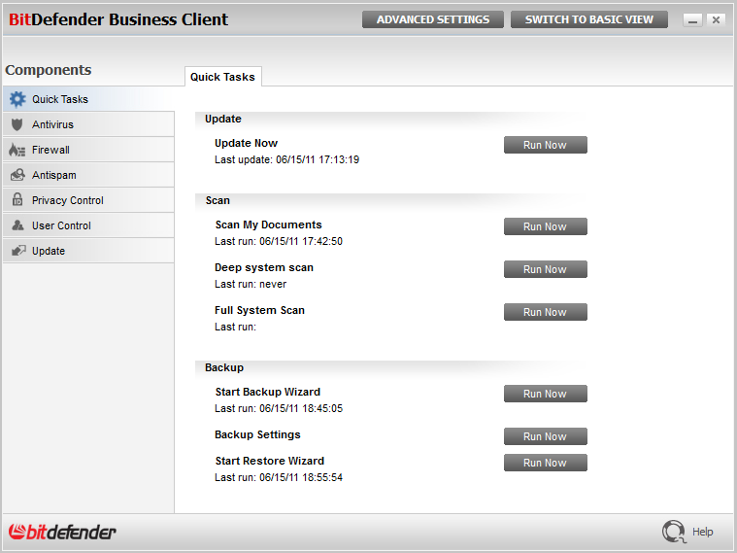Open the Firewall component
This screenshot has width=737, height=553.
(x=88, y=150)
